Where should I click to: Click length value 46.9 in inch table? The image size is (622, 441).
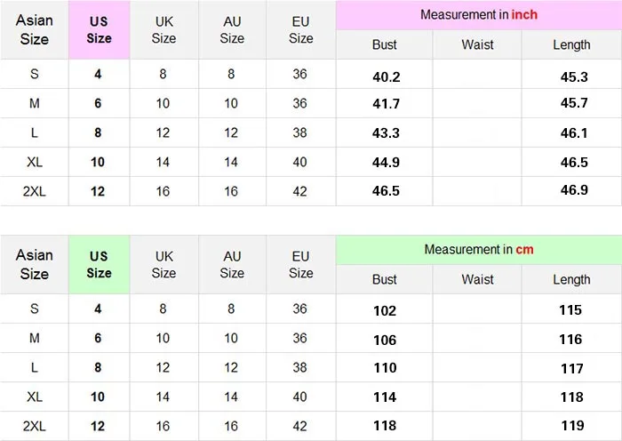click(574, 189)
